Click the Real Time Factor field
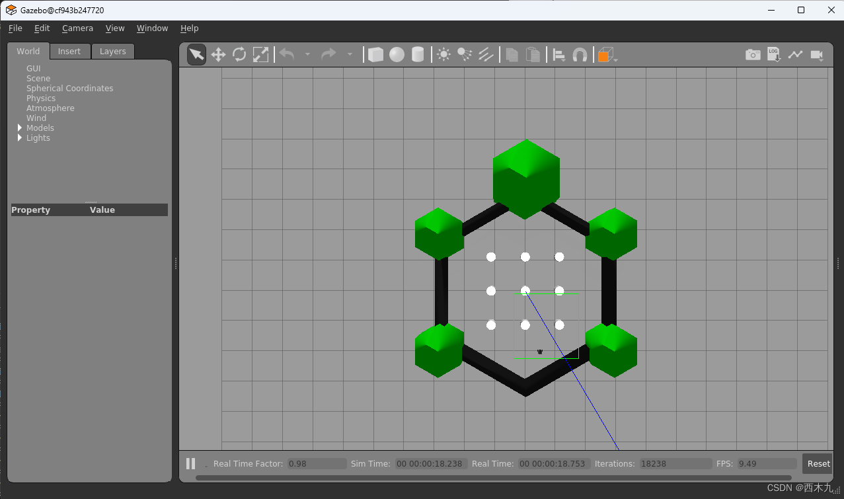This screenshot has height=499, width=844. pyautogui.click(x=317, y=463)
